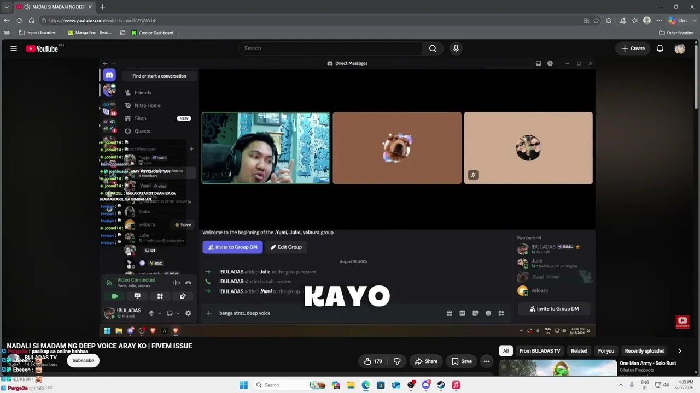
Task: Open the Windows Start menu
Action: pos(243,385)
